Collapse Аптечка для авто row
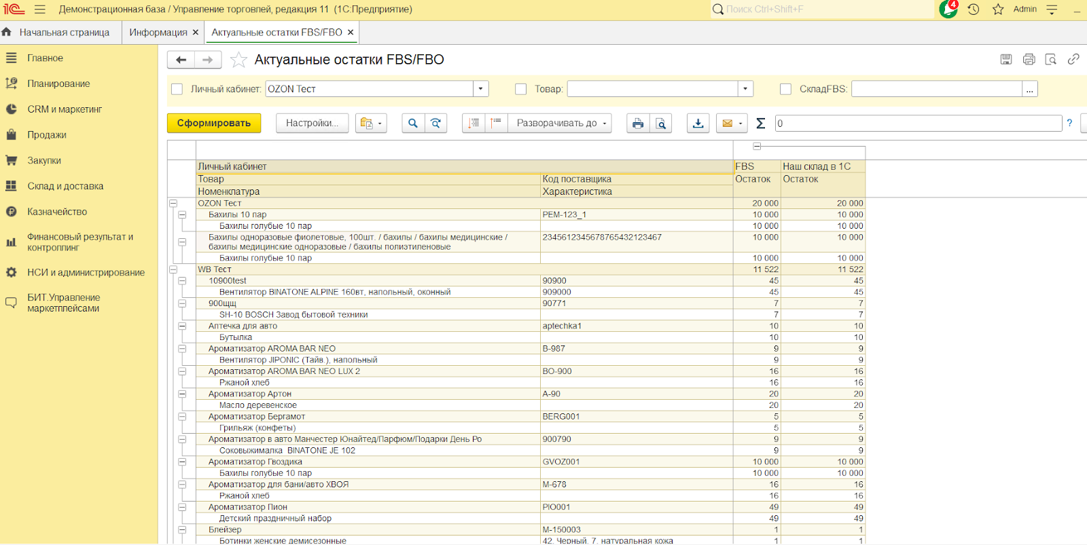 pos(182,326)
